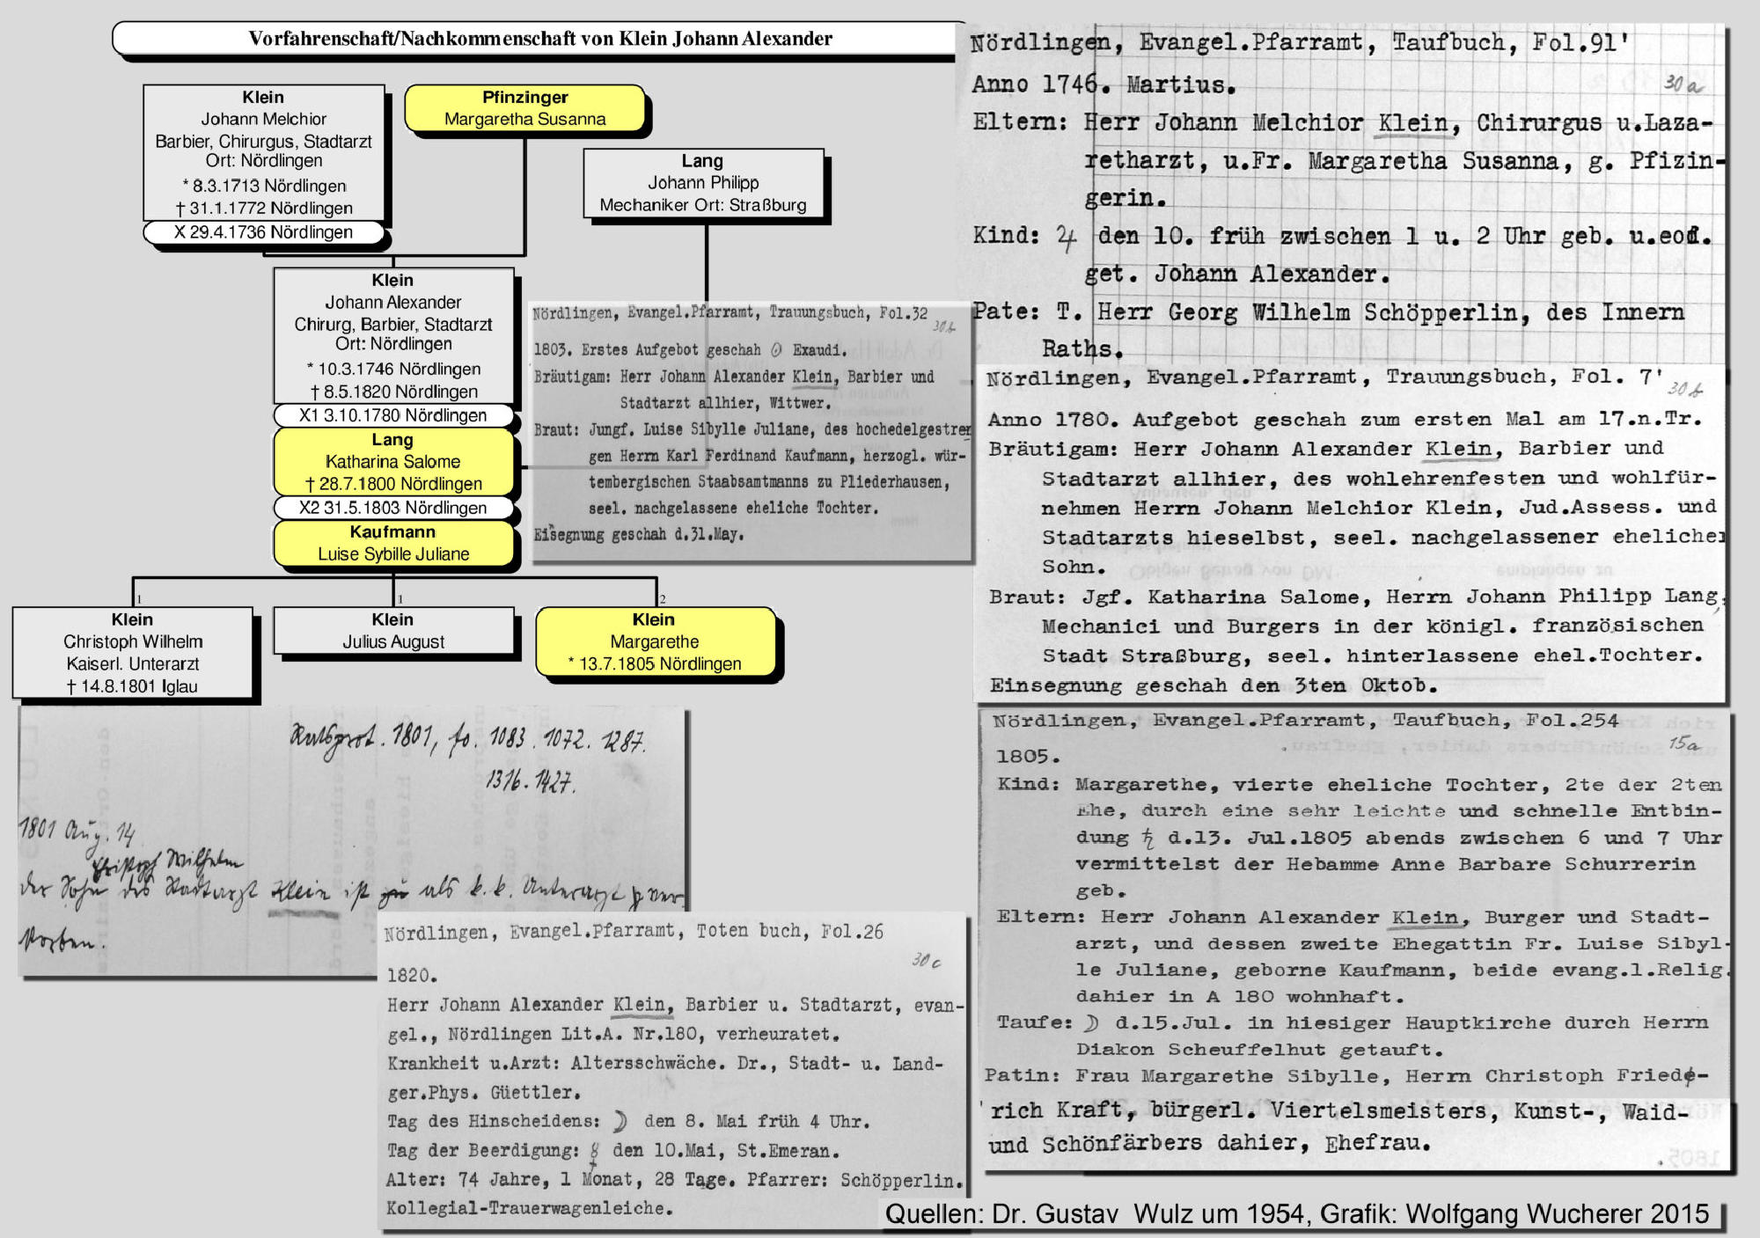Select the yellow Margarethe Klein descendant box
1760x1238 pixels.
(655, 642)
